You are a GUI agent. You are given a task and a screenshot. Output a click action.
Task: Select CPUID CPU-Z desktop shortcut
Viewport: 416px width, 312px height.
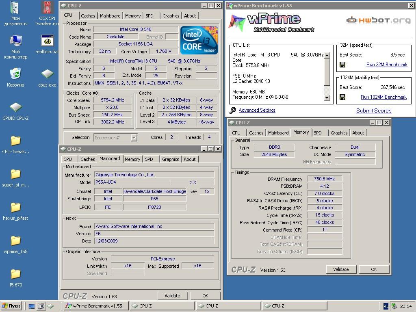click(x=15, y=111)
